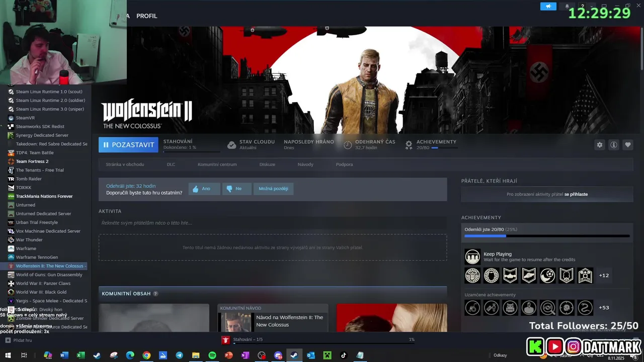Open the Podpora tab
This screenshot has height=362, width=644.
click(x=344, y=164)
